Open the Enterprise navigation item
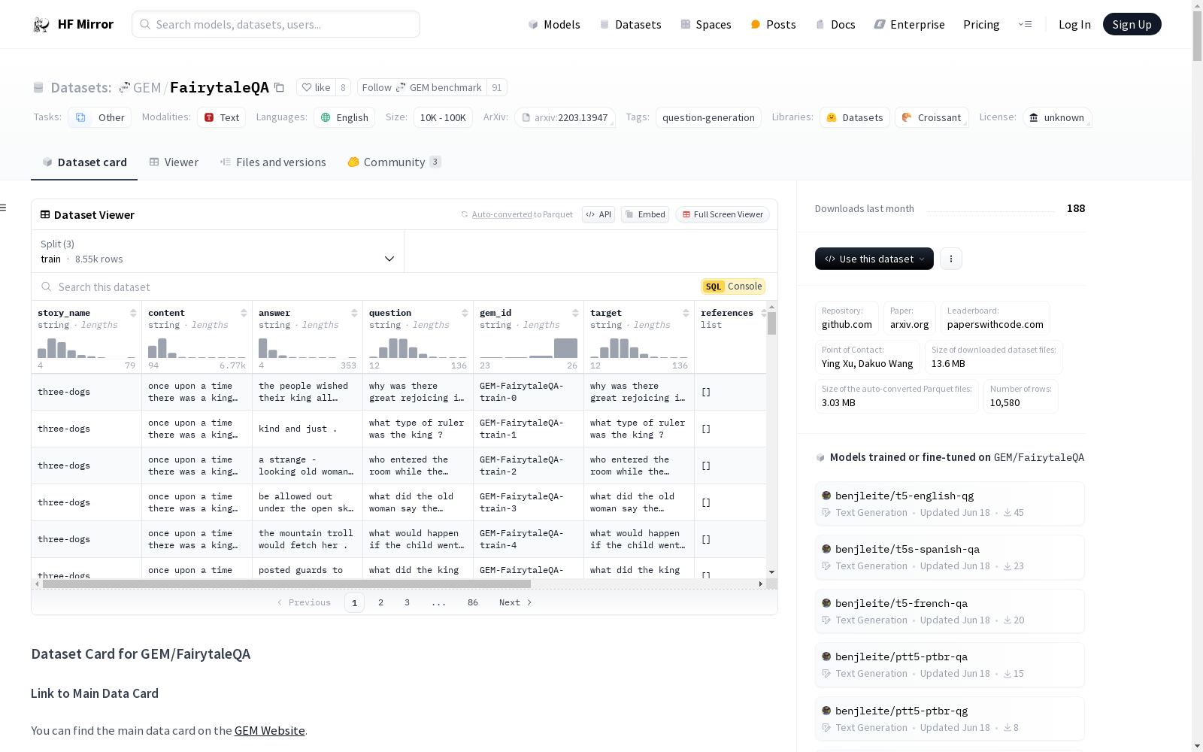The width and height of the screenshot is (1203, 752). [909, 24]
